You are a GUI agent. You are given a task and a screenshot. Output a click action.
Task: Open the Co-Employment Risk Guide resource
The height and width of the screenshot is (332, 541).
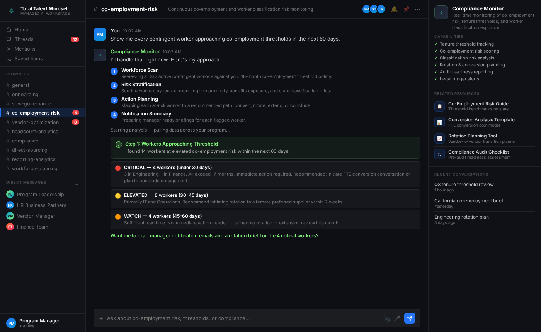pyautogui.click(x=485, y=106)
